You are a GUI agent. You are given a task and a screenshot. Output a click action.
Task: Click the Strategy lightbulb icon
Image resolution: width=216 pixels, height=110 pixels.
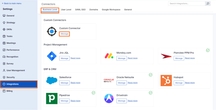pos(4,23)
